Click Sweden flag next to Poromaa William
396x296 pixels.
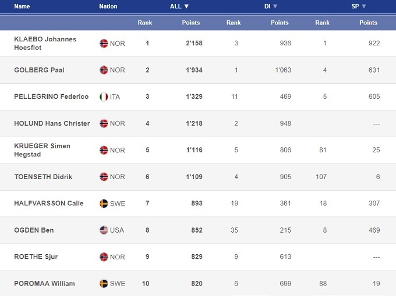pyautogui.click(x=104, y=284)
